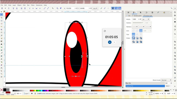This screenshot has width=177, height=99.
Task: Open the Path menu
Action: click(x=24, y=5)
